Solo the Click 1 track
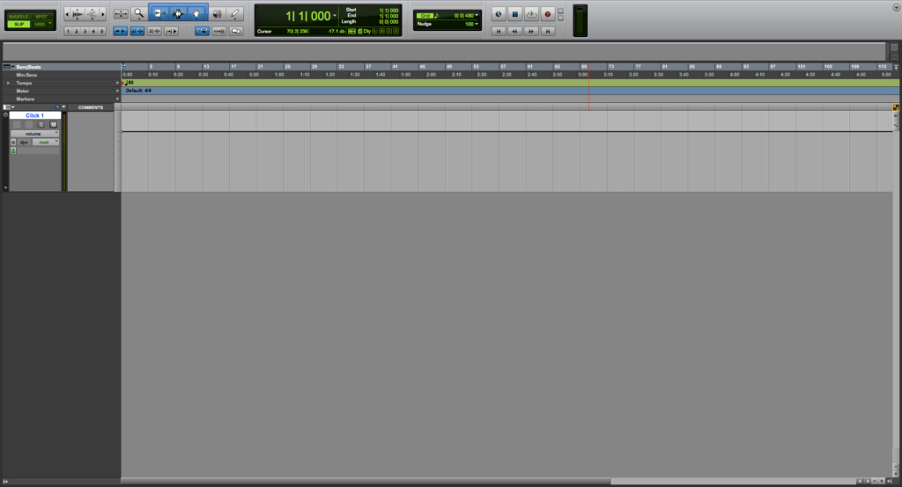This screenshot has width=902, height=487. [41, 125]
